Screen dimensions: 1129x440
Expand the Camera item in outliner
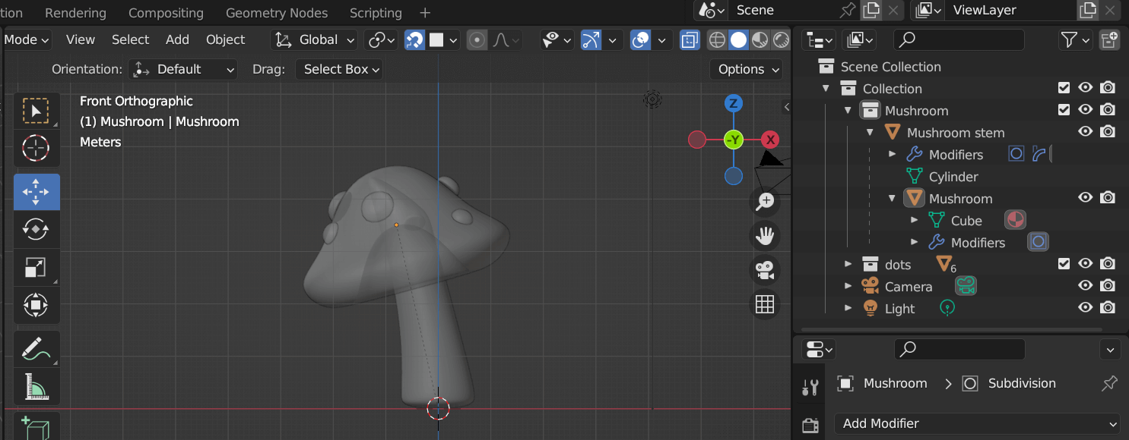(x=848, y=286)
